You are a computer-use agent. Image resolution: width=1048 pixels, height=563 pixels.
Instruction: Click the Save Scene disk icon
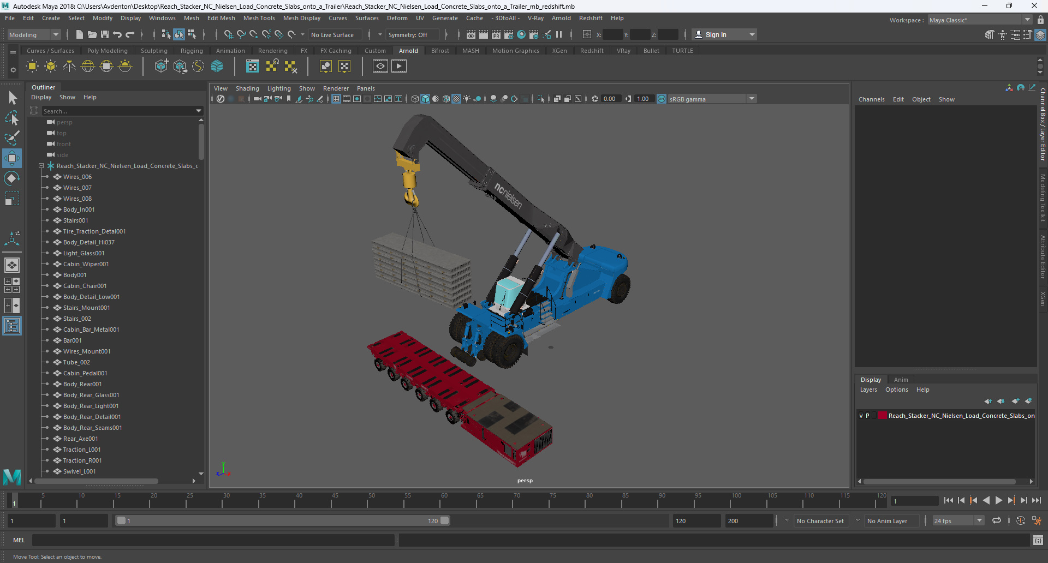tap(105, 34)
